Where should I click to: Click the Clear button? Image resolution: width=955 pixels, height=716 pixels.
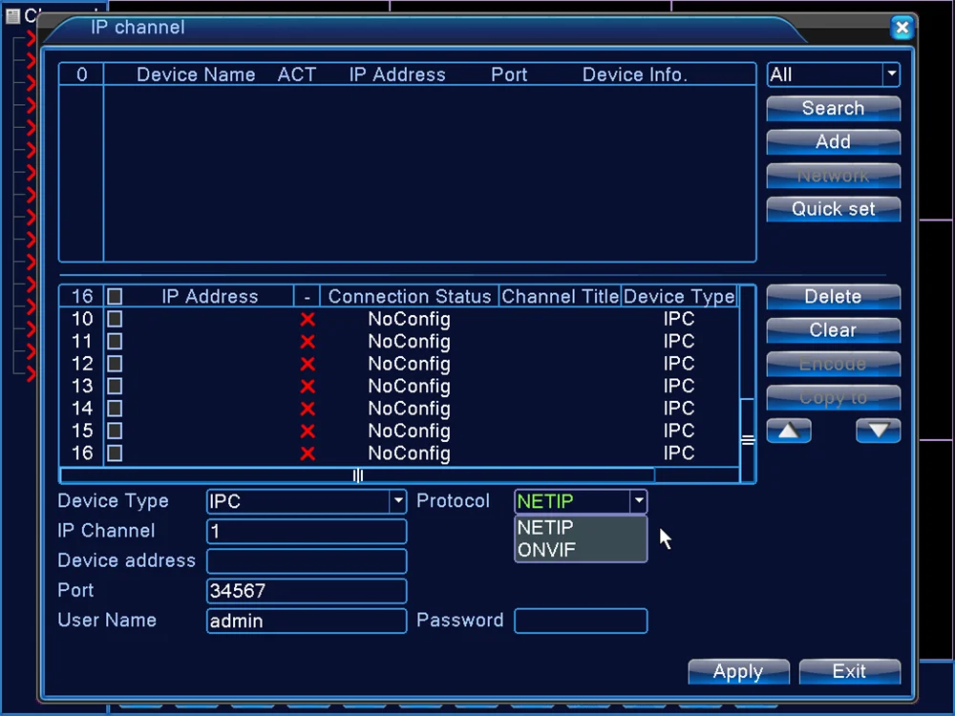pyautogui.click(x=833, y=330)
